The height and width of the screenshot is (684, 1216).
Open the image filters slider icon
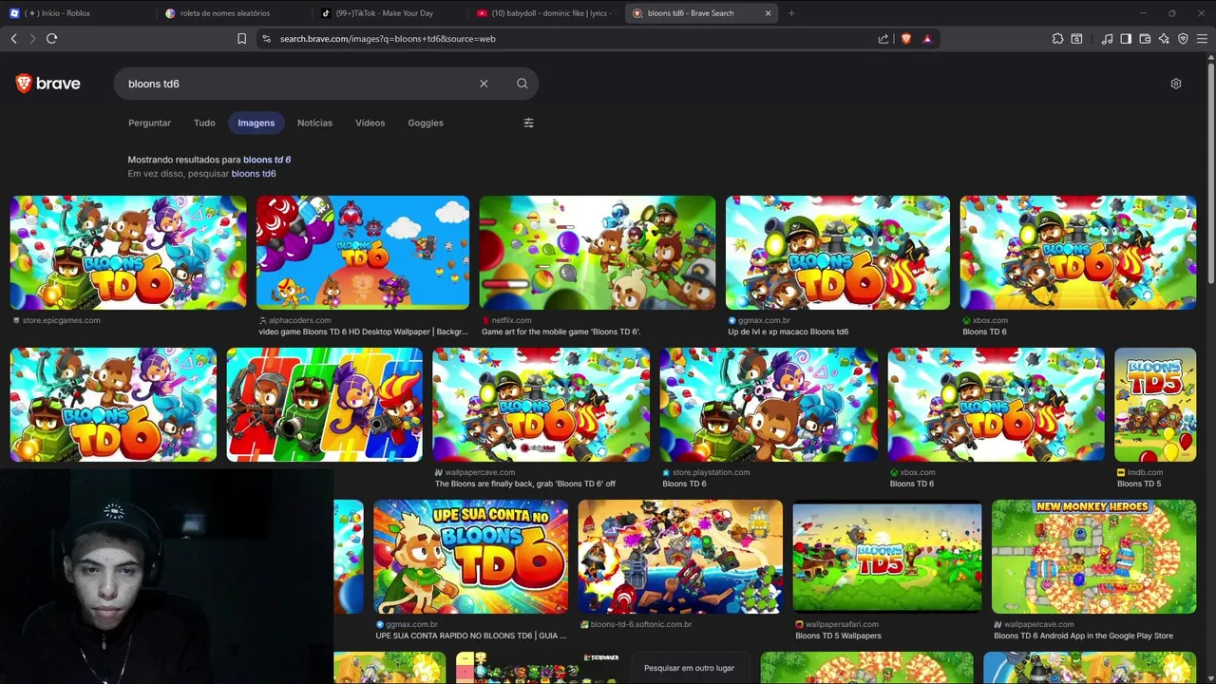pos(529,123)
